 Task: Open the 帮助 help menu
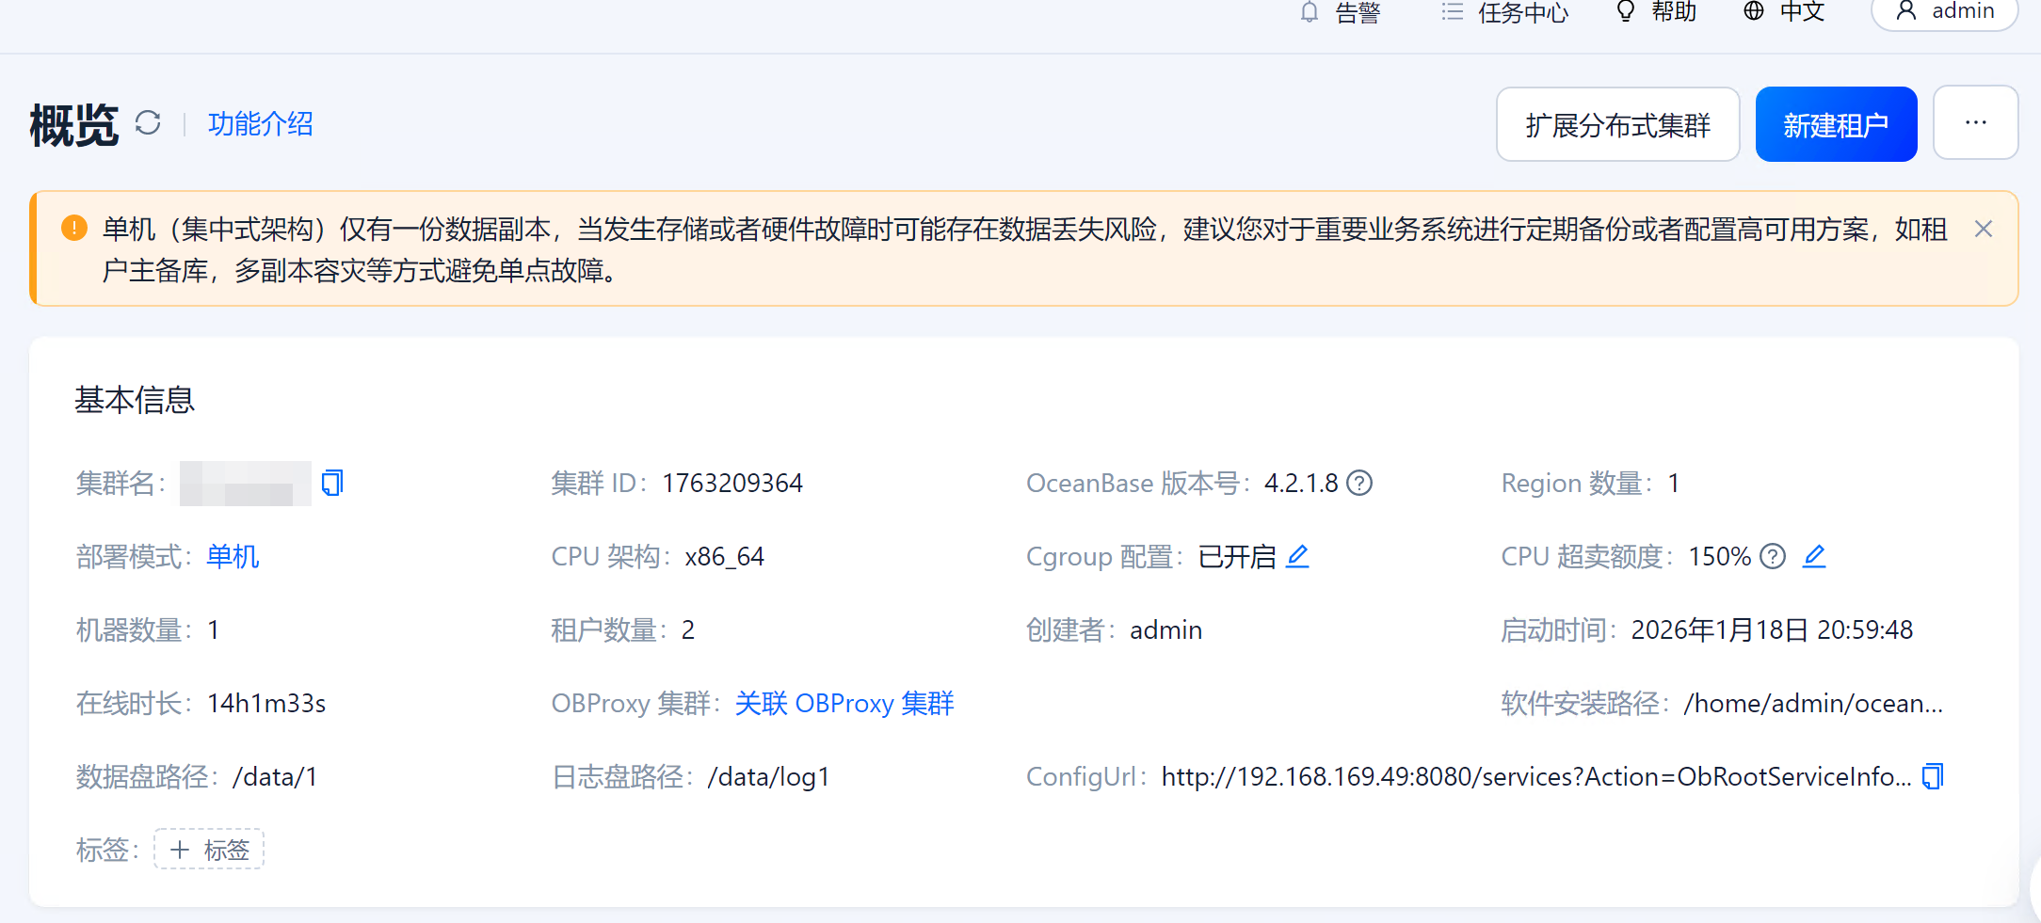pyautogui.click(x=1657, y=12)
